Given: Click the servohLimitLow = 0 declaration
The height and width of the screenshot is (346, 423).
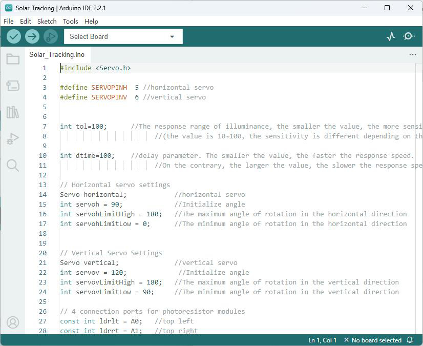Looking at the screenshot, I should tap(105, 223).
